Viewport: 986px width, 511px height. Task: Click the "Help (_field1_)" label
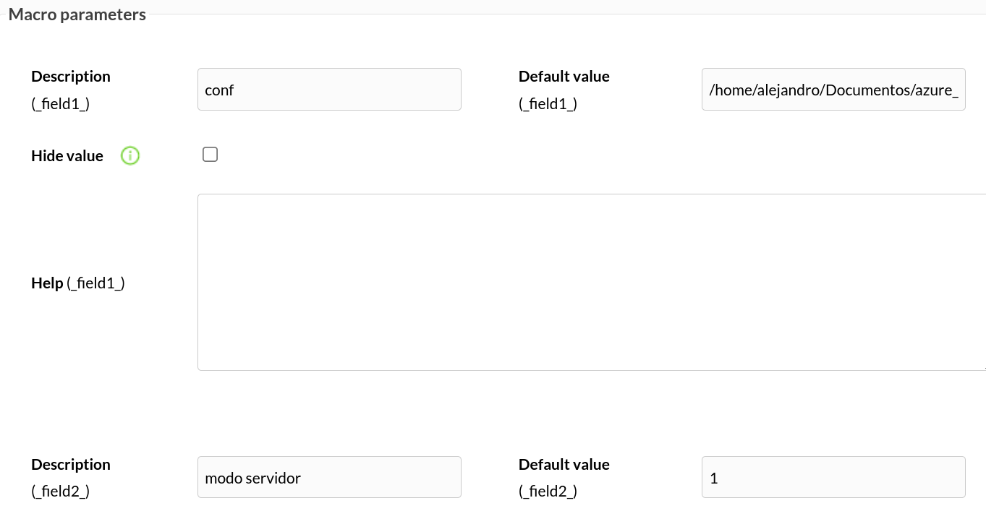[x=78, y=283]
